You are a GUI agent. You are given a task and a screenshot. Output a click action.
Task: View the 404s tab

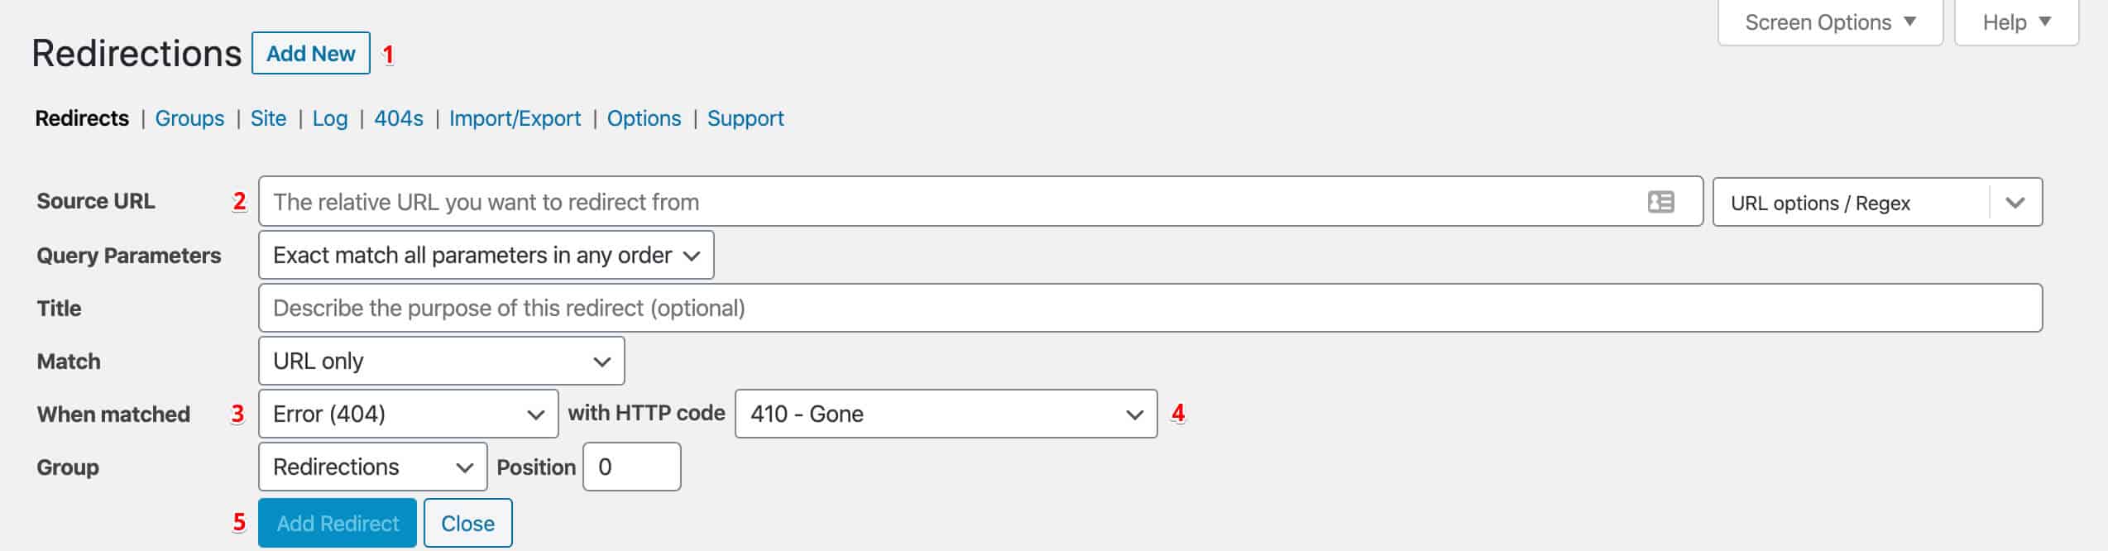[398, 118]
